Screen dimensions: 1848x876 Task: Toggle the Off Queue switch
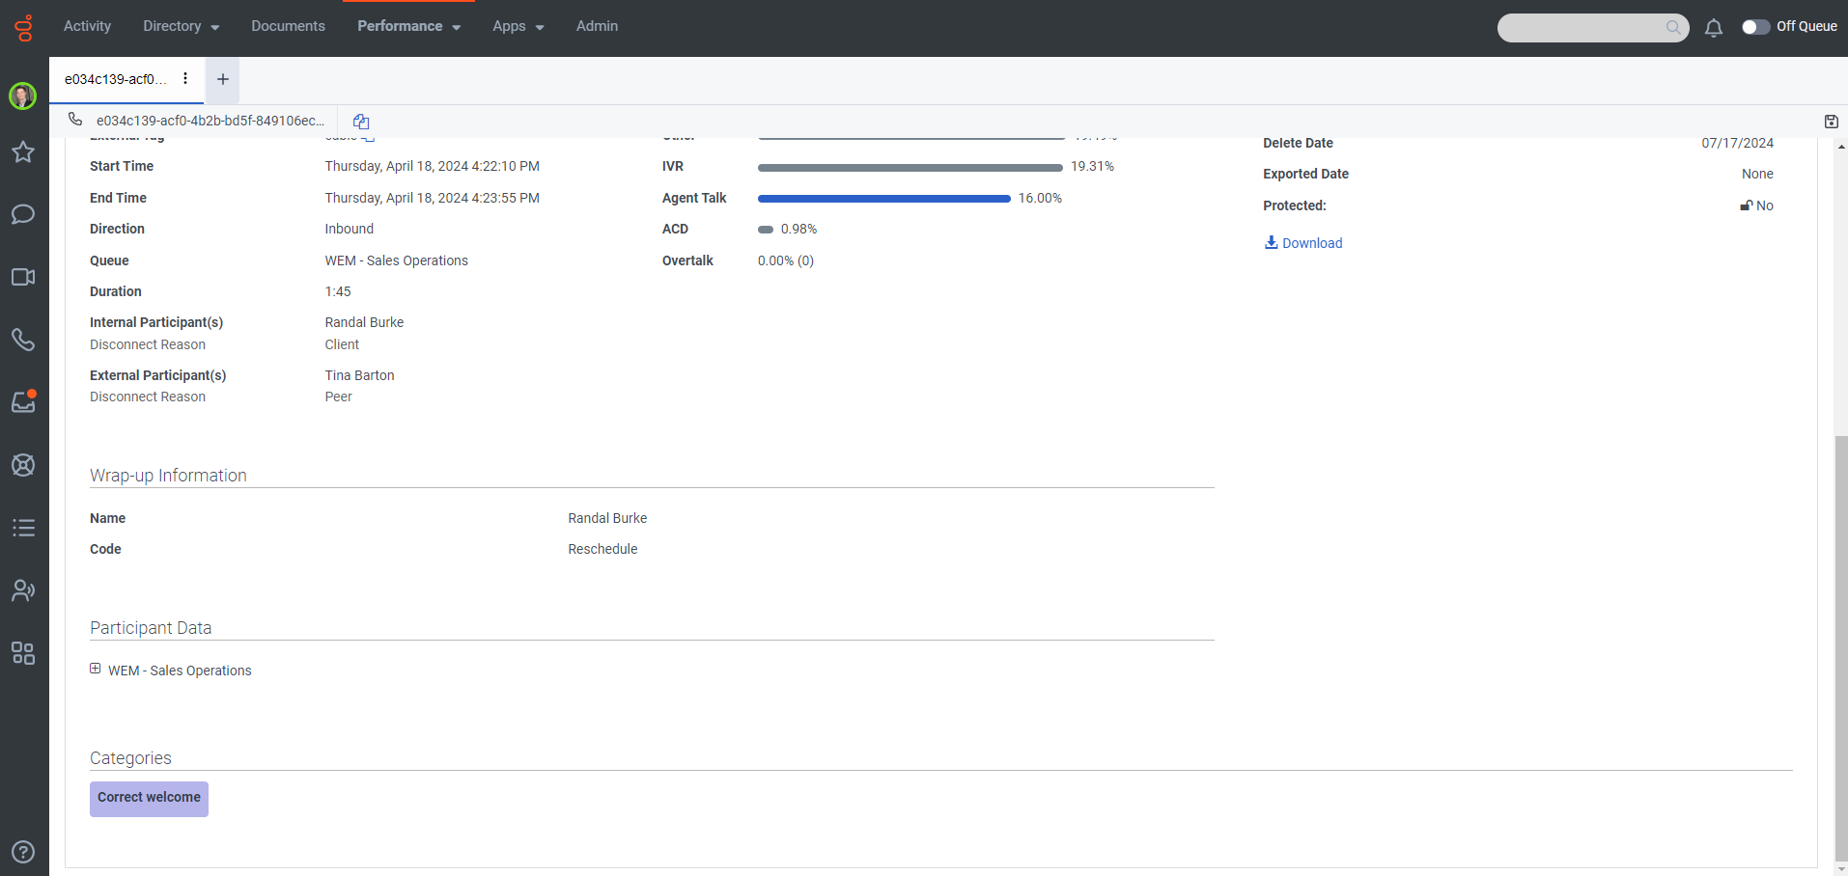1756,27
